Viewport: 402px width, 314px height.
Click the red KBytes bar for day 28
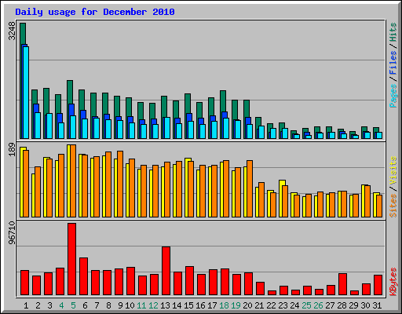[x=342, y=284]
